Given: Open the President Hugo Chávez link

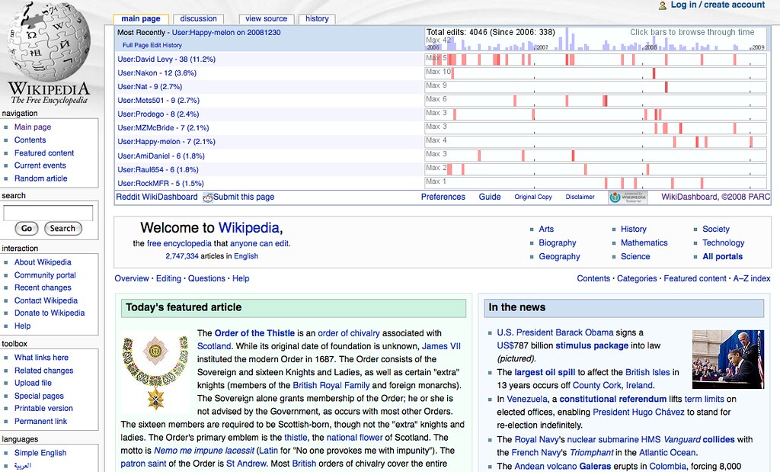Looking at the screenshot, I should (639, 413).
